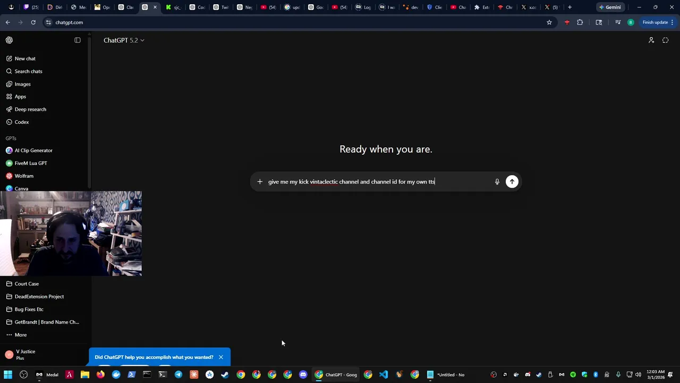Switch to the 'Exte' extensions tab
This screenshot has height=383, width=680.
coord(482,7)
